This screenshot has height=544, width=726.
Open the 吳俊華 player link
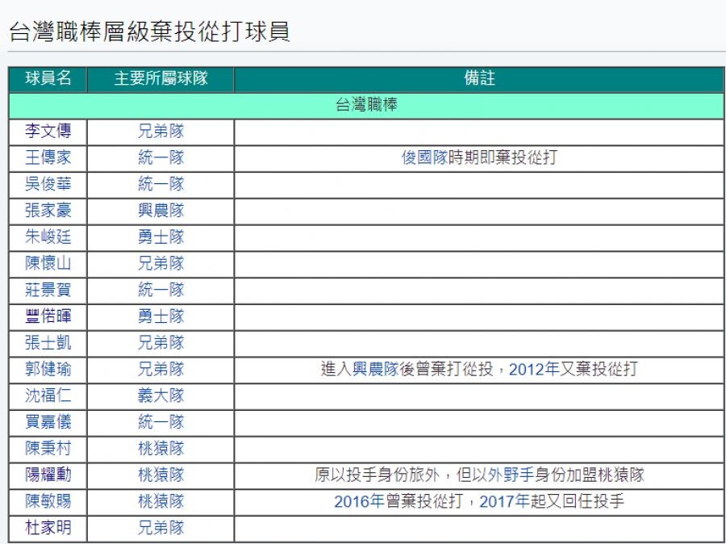pos(48,184)
